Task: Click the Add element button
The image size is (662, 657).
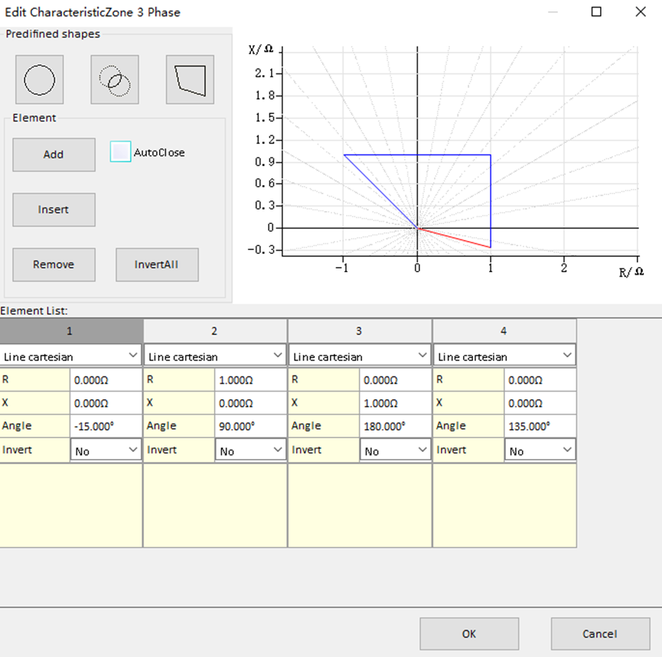Action: pos(54,154)
